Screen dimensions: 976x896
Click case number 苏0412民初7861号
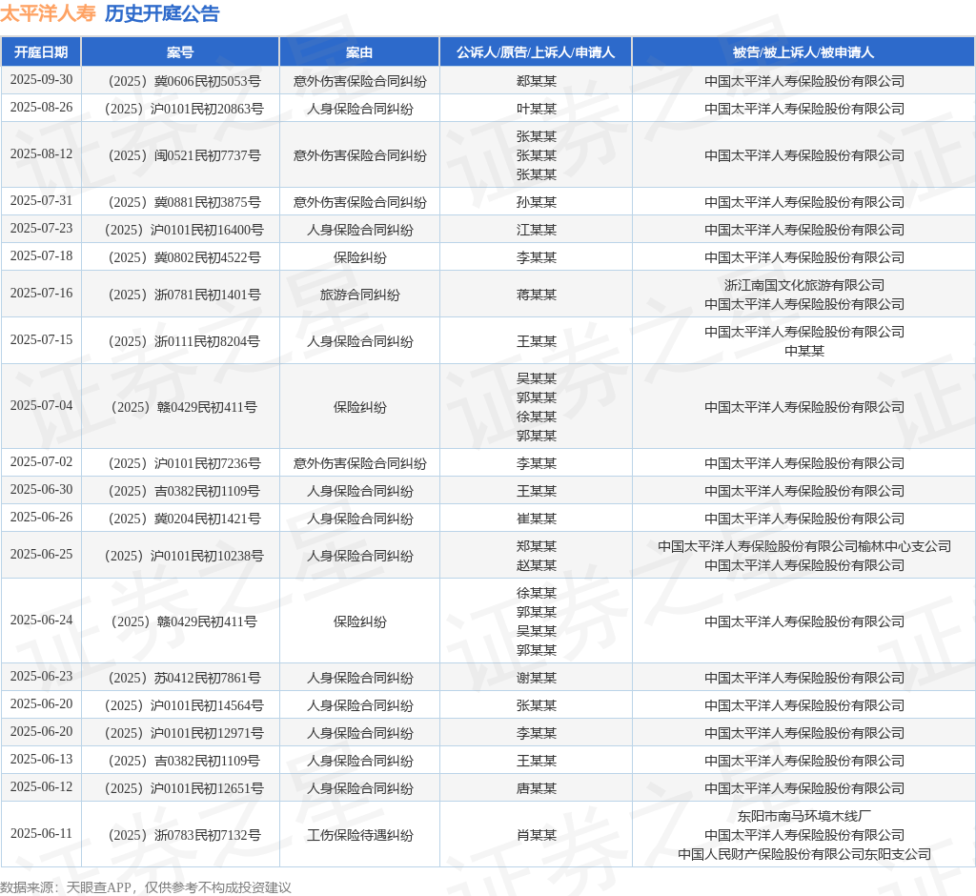pyautogui.click(x=184, y=678)
